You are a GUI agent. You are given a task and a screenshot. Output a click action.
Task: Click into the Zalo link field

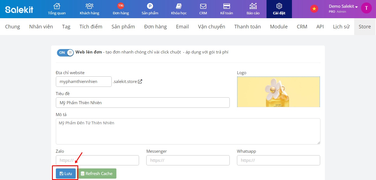click(x=97, y=160)
